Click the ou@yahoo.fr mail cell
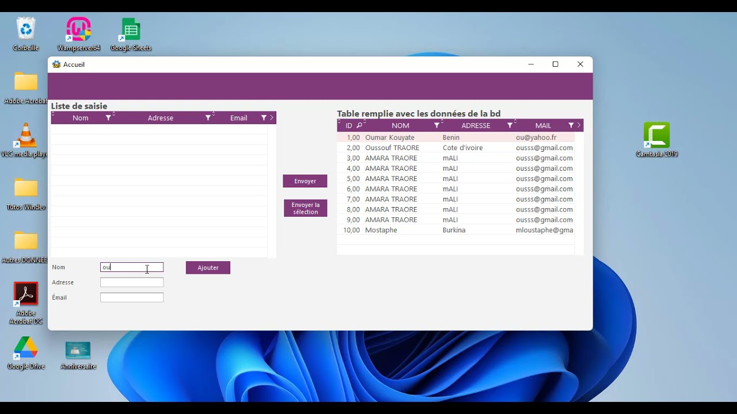 pos(536,137)
